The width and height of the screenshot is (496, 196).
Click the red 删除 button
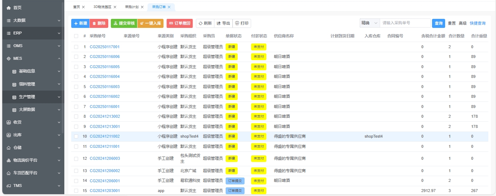[x=99, y=23]
